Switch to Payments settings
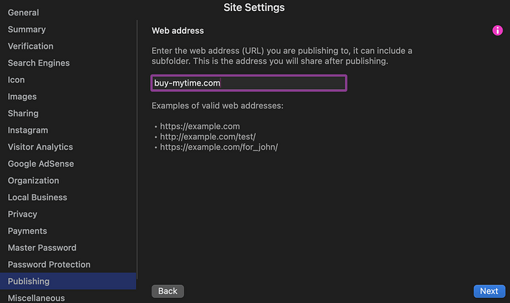This screenshot has height=303, width=510. pos(27,231)
